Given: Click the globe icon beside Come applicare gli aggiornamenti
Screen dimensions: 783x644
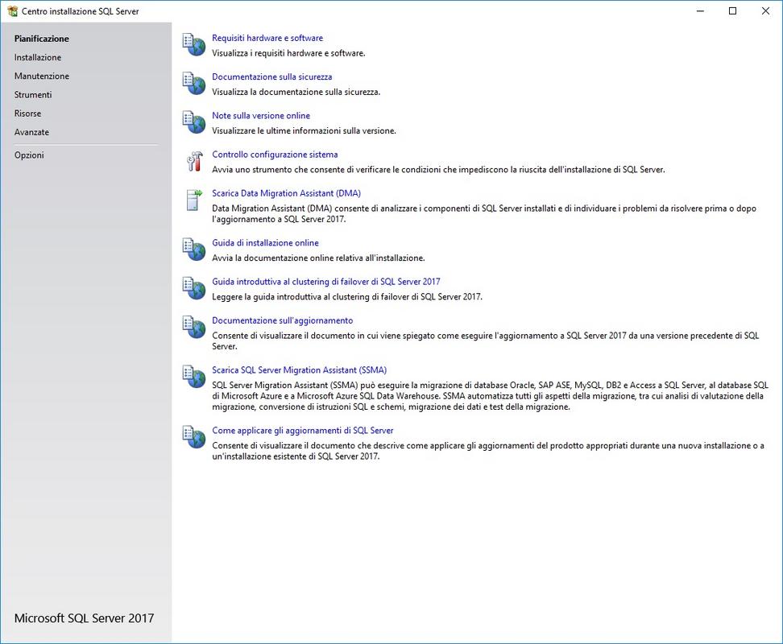Looking at the screenshot, I should point(194,436).
